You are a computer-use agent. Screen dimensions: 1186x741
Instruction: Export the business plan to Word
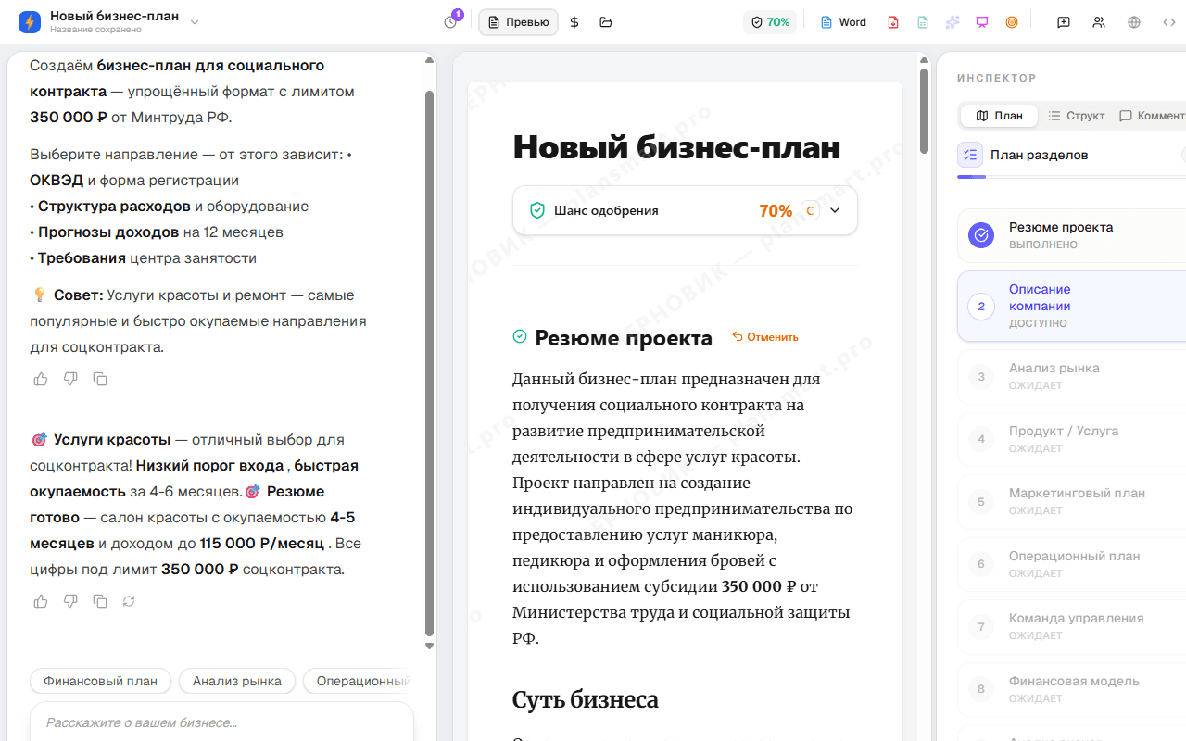842,21
